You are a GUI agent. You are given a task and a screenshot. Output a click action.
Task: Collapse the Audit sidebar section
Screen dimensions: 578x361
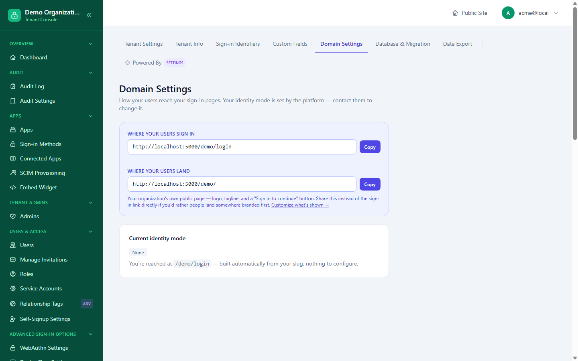pyautogui.click(x=91, y=73)
